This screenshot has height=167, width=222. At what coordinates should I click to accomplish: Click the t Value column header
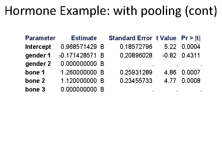(x=166, y=38)
